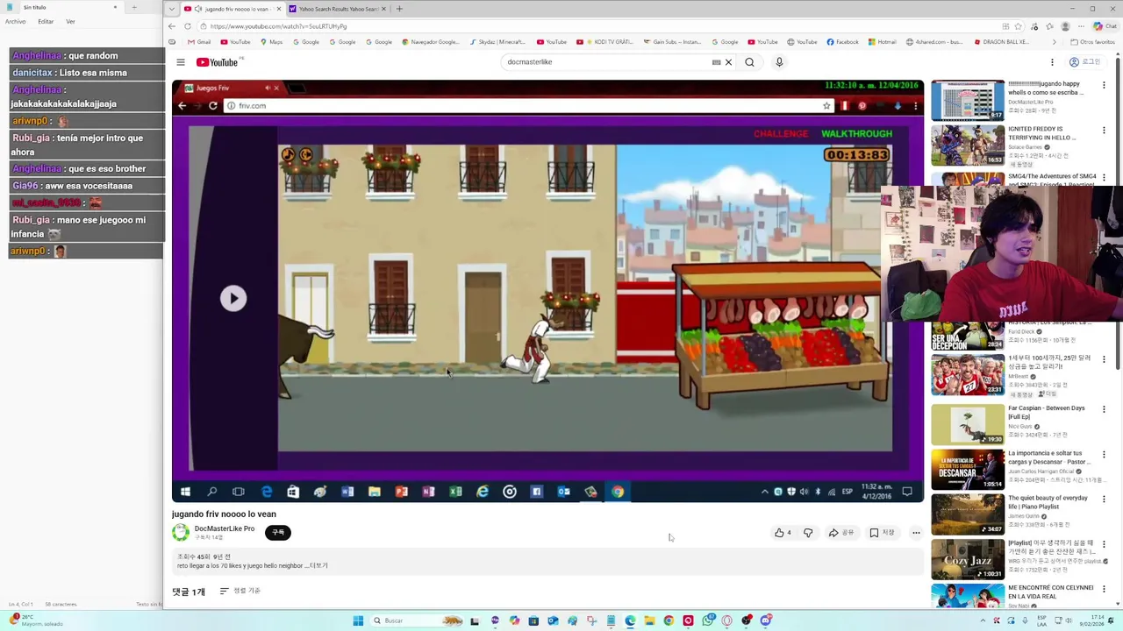Show more bookmarks with the overflow chevron
The height and width of the screenshot is (631, 1123).
1054,42
